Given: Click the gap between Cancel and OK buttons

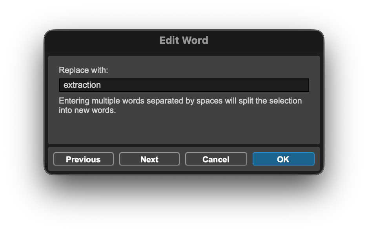Looking at the screenshot, I should [x=250, y=159].
